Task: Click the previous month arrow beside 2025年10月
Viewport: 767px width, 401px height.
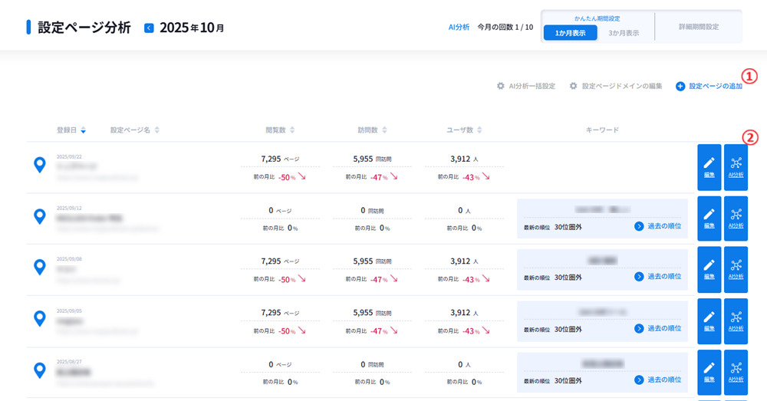Action: [x=149, y=28]
